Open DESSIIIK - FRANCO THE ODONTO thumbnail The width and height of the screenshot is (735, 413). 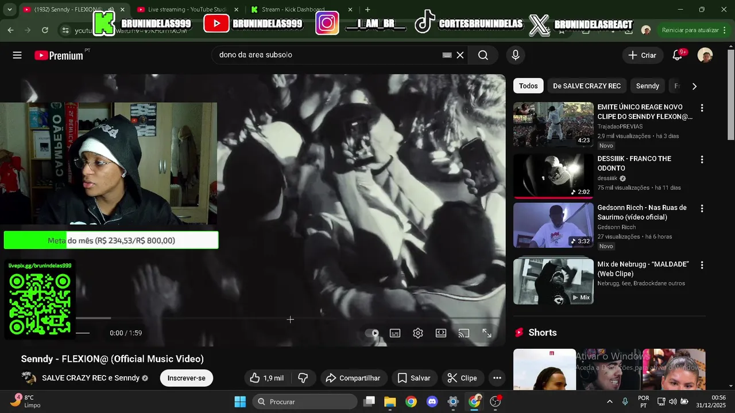(x=554, y=176)
